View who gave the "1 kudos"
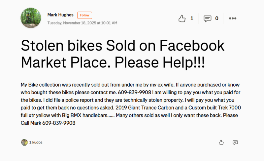The width and height of the screenshot is (264, 161). coord(36,142)
